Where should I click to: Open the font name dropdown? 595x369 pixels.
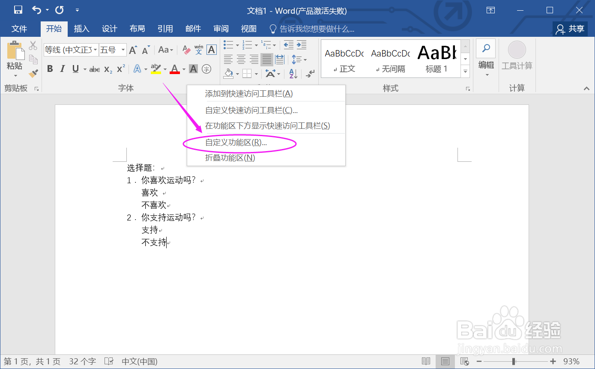click(x=96, y=50)
